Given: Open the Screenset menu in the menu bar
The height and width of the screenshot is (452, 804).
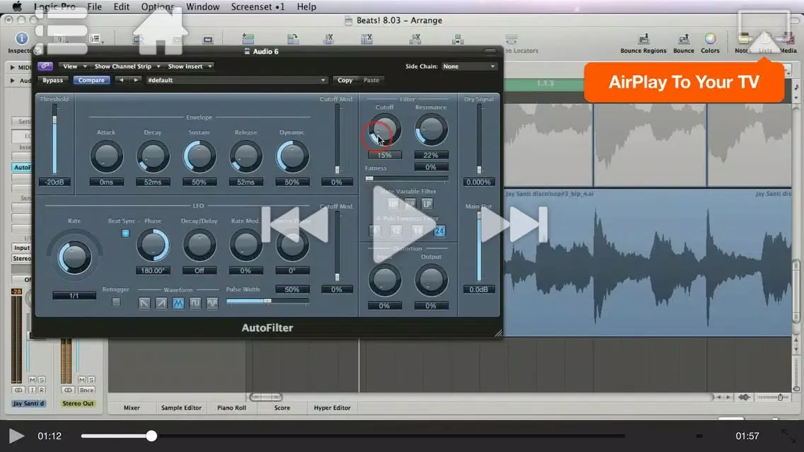Looking at the screenshot, I should tap(258, 6).
